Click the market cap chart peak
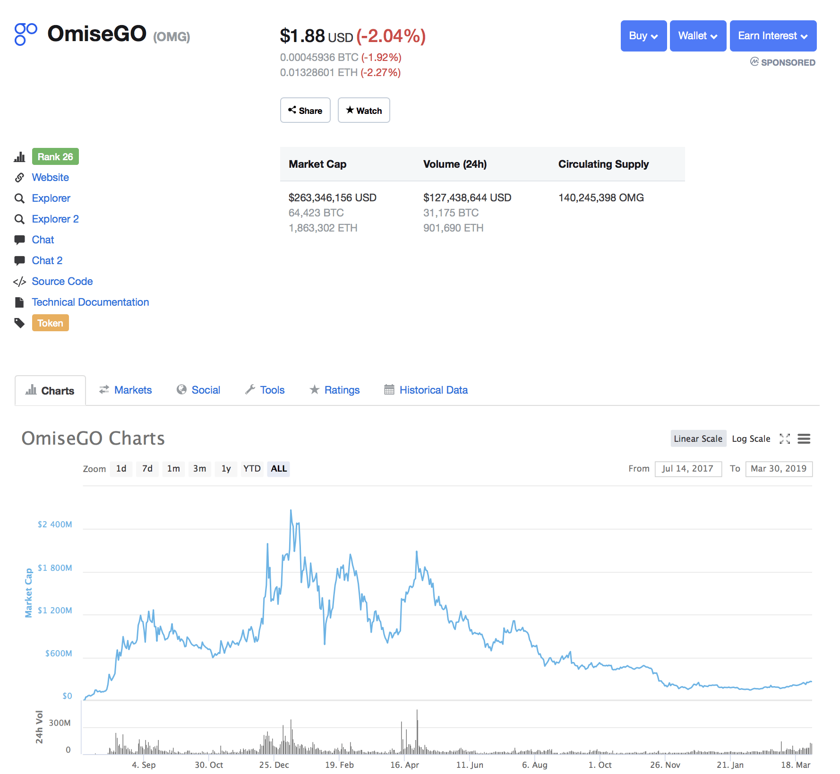 tap(291, 510)
